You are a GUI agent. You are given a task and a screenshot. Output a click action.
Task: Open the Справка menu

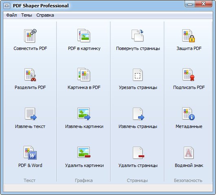click(x=45, y=15)
